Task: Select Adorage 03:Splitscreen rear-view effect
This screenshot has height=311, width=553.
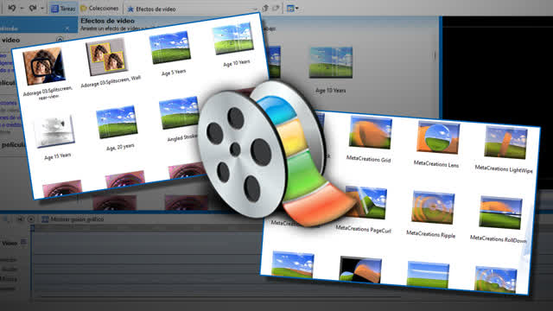Action: pos(44,67)
